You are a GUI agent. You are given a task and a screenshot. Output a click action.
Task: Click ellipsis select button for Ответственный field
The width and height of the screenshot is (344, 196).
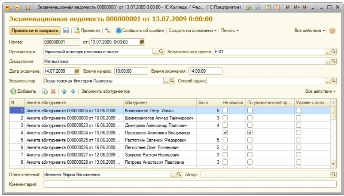click(174, 175)
